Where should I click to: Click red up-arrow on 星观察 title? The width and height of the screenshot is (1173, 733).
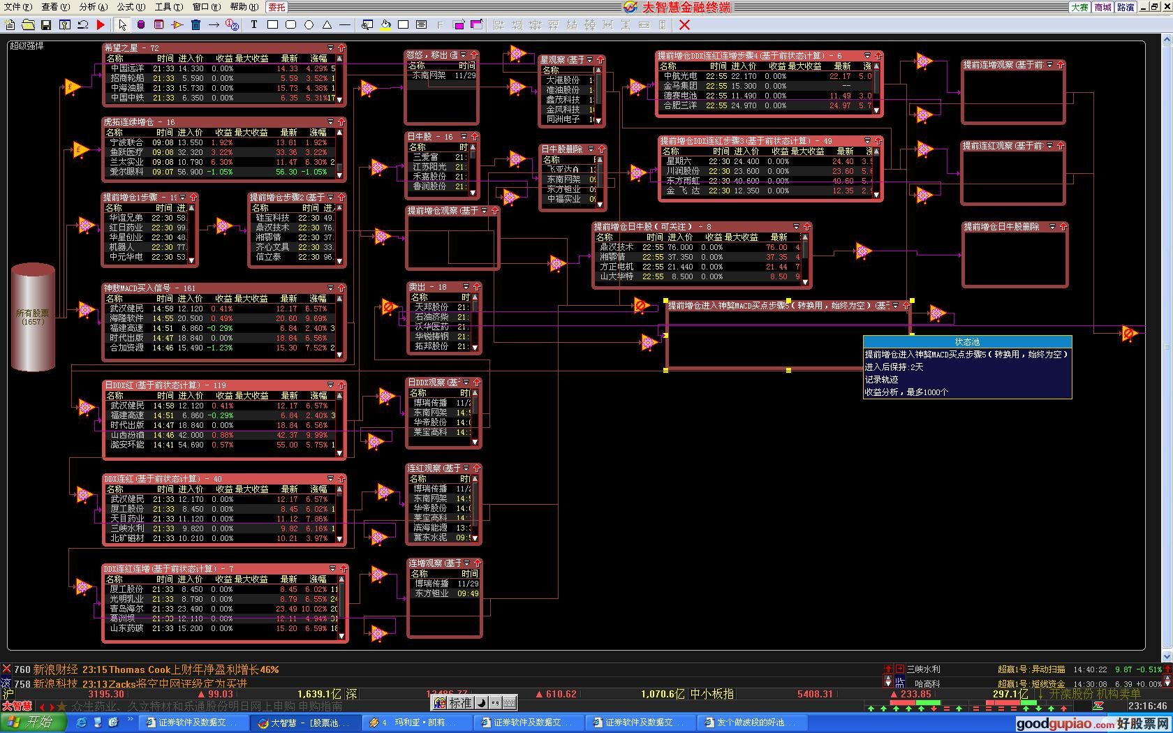tap(600, 60)
